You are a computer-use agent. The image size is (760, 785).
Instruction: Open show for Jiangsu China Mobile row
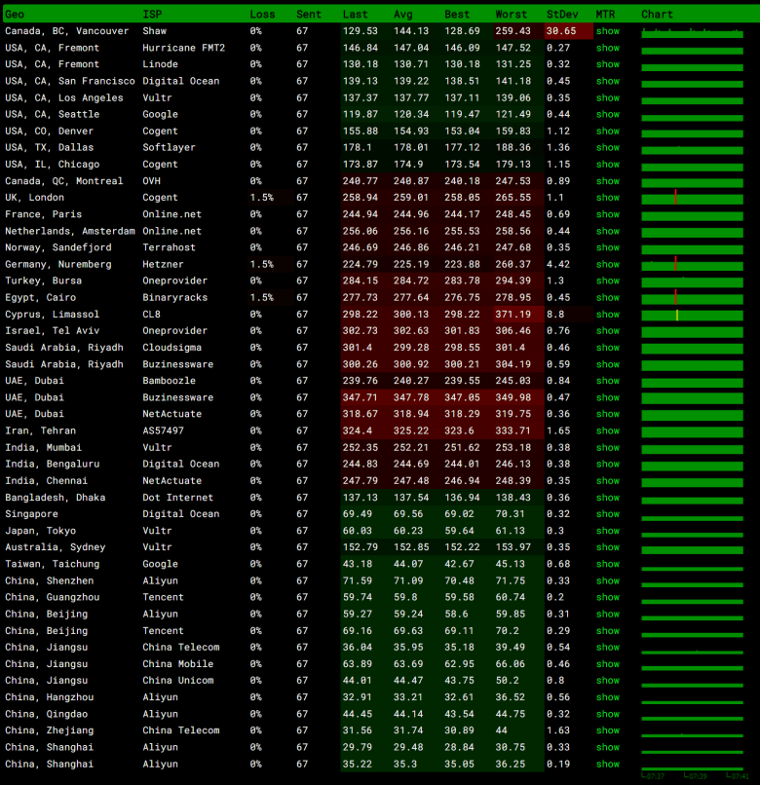(607, 664)
